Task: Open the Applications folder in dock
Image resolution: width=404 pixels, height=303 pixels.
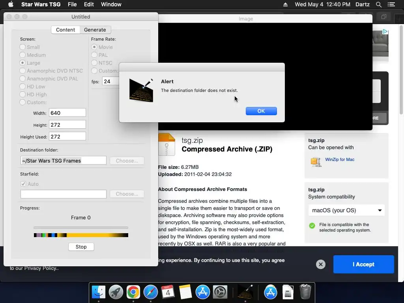Action: point(271,292)
